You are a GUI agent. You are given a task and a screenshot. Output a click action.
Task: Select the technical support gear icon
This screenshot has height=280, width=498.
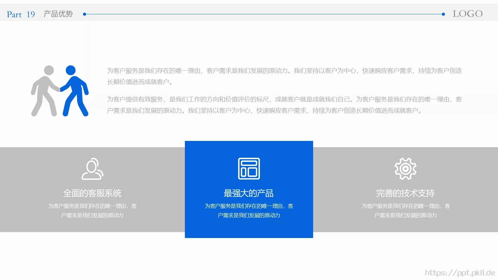[406, 169]
